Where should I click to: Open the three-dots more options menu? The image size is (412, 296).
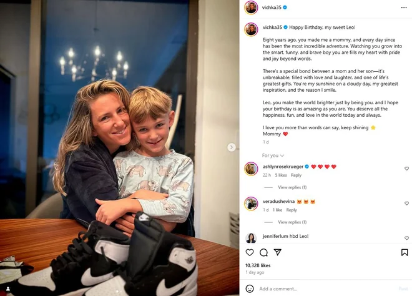click(404, 7)
